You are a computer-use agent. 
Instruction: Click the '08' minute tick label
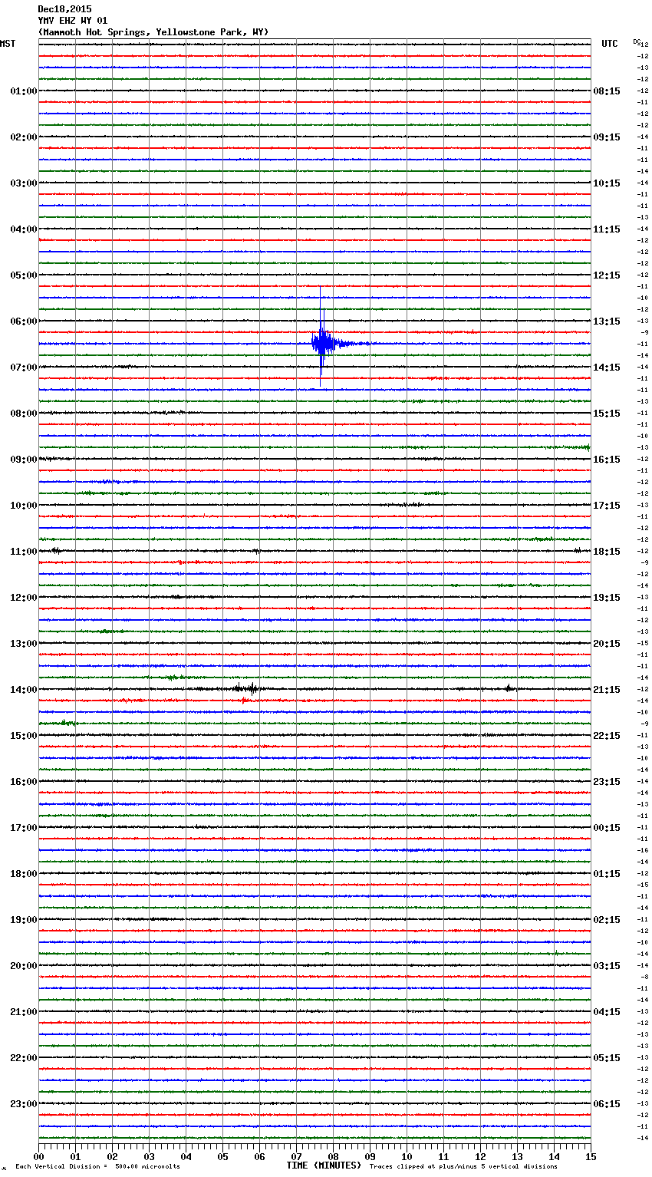pyautogui.click(x=333, y=1156)
